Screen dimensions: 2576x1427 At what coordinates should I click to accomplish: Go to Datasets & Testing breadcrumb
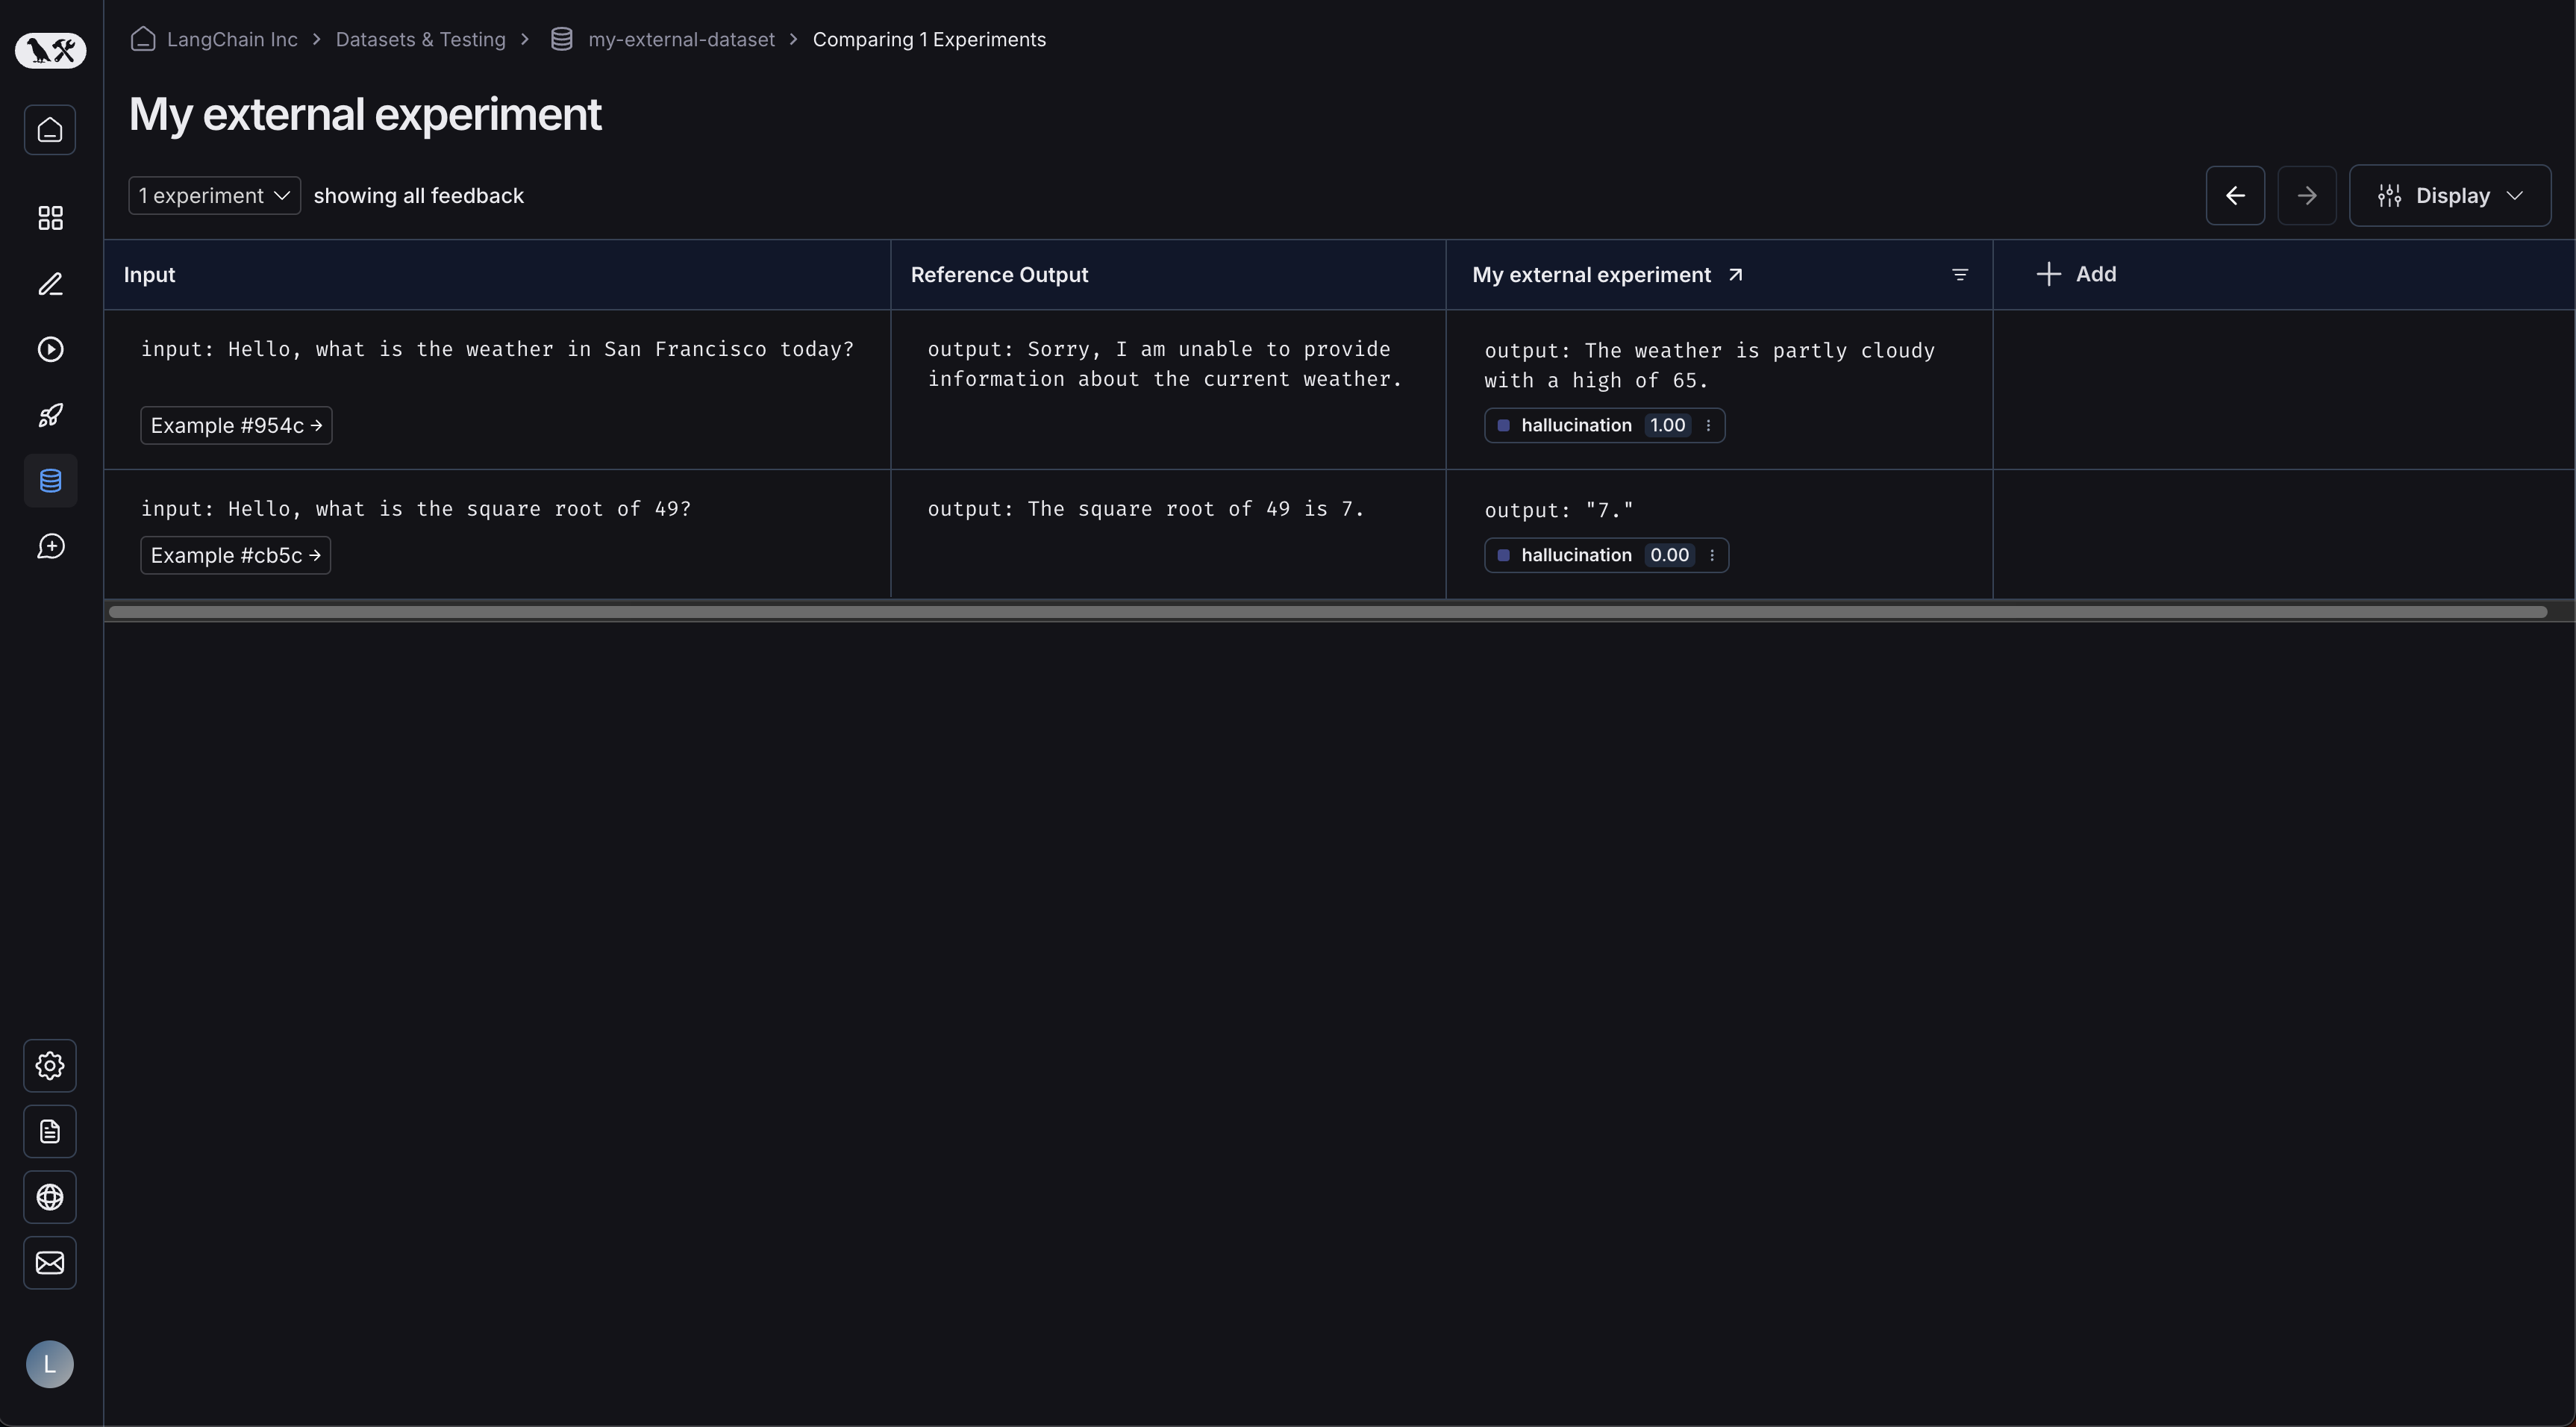[x=420, y=39]
